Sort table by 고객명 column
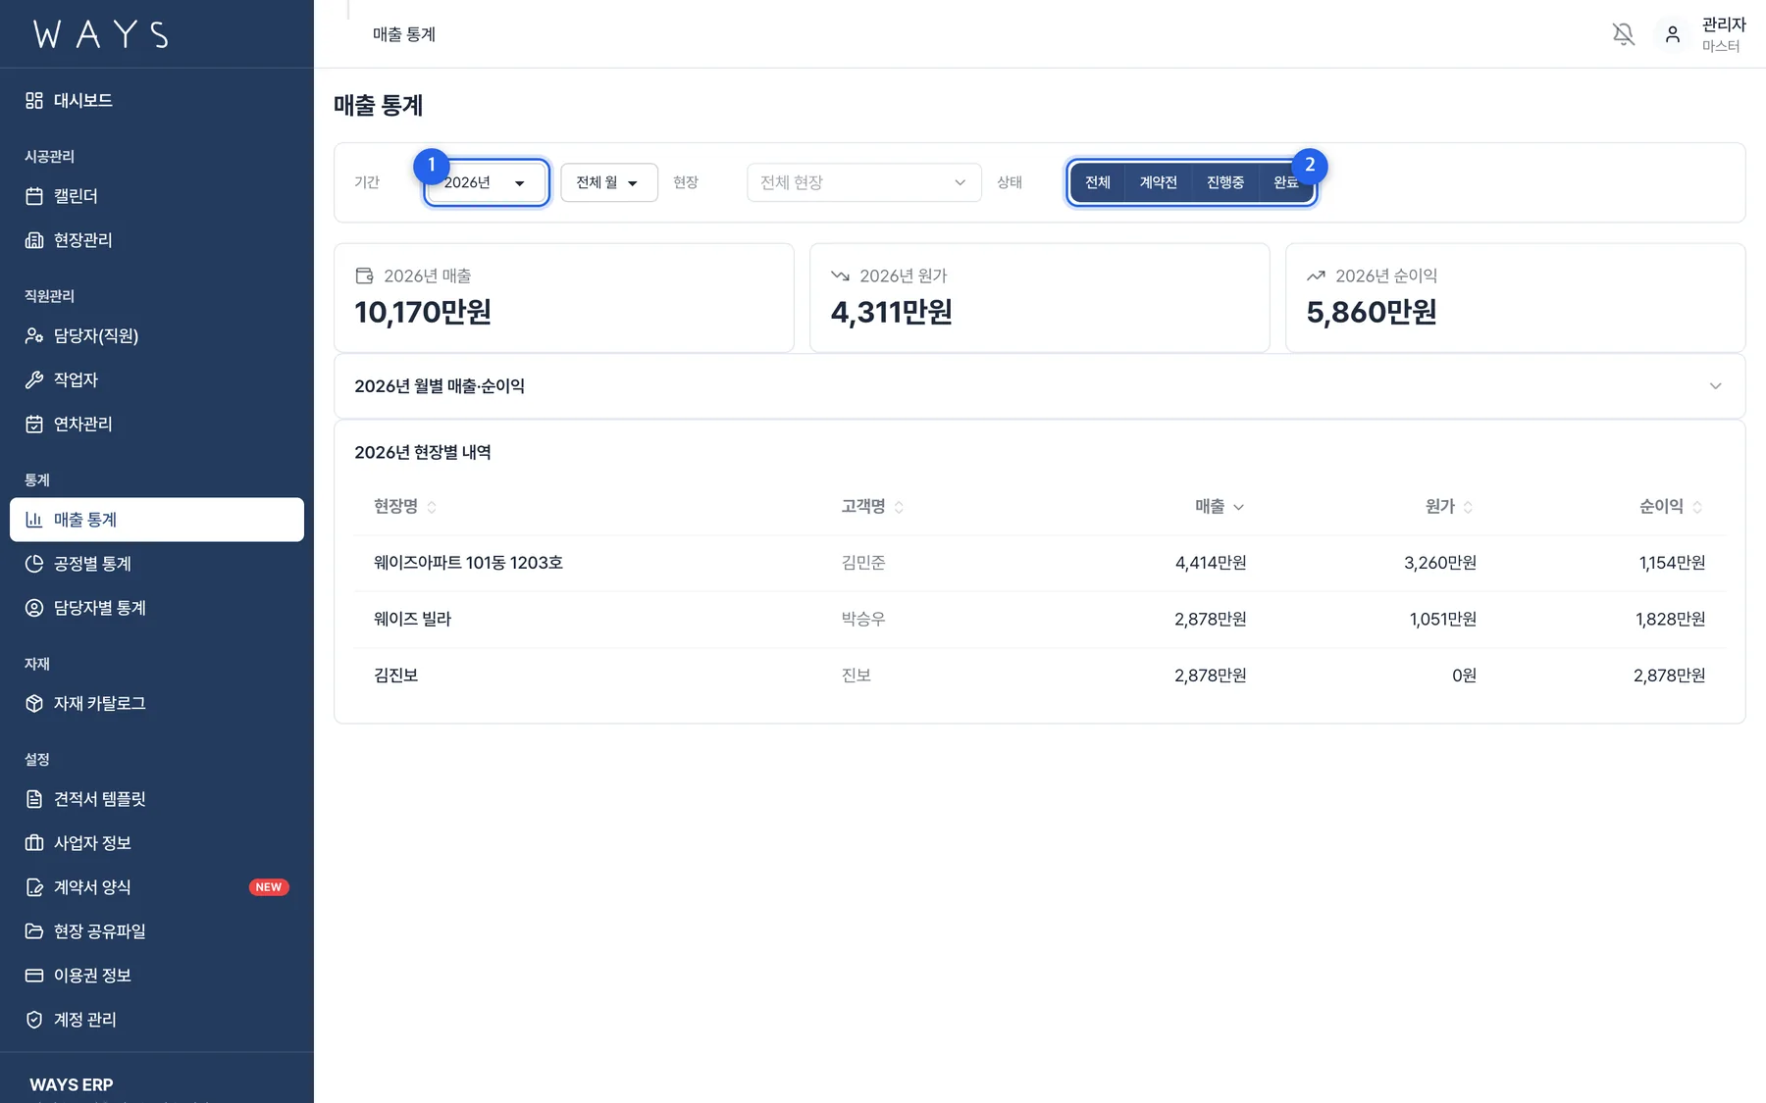 pyautogui.click(x=872, y=506)
